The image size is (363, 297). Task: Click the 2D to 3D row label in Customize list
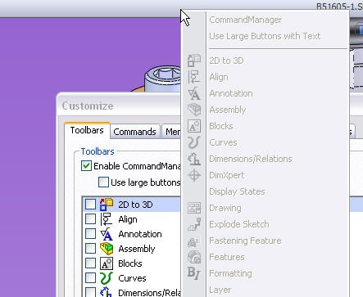click(x=135, y=205)
